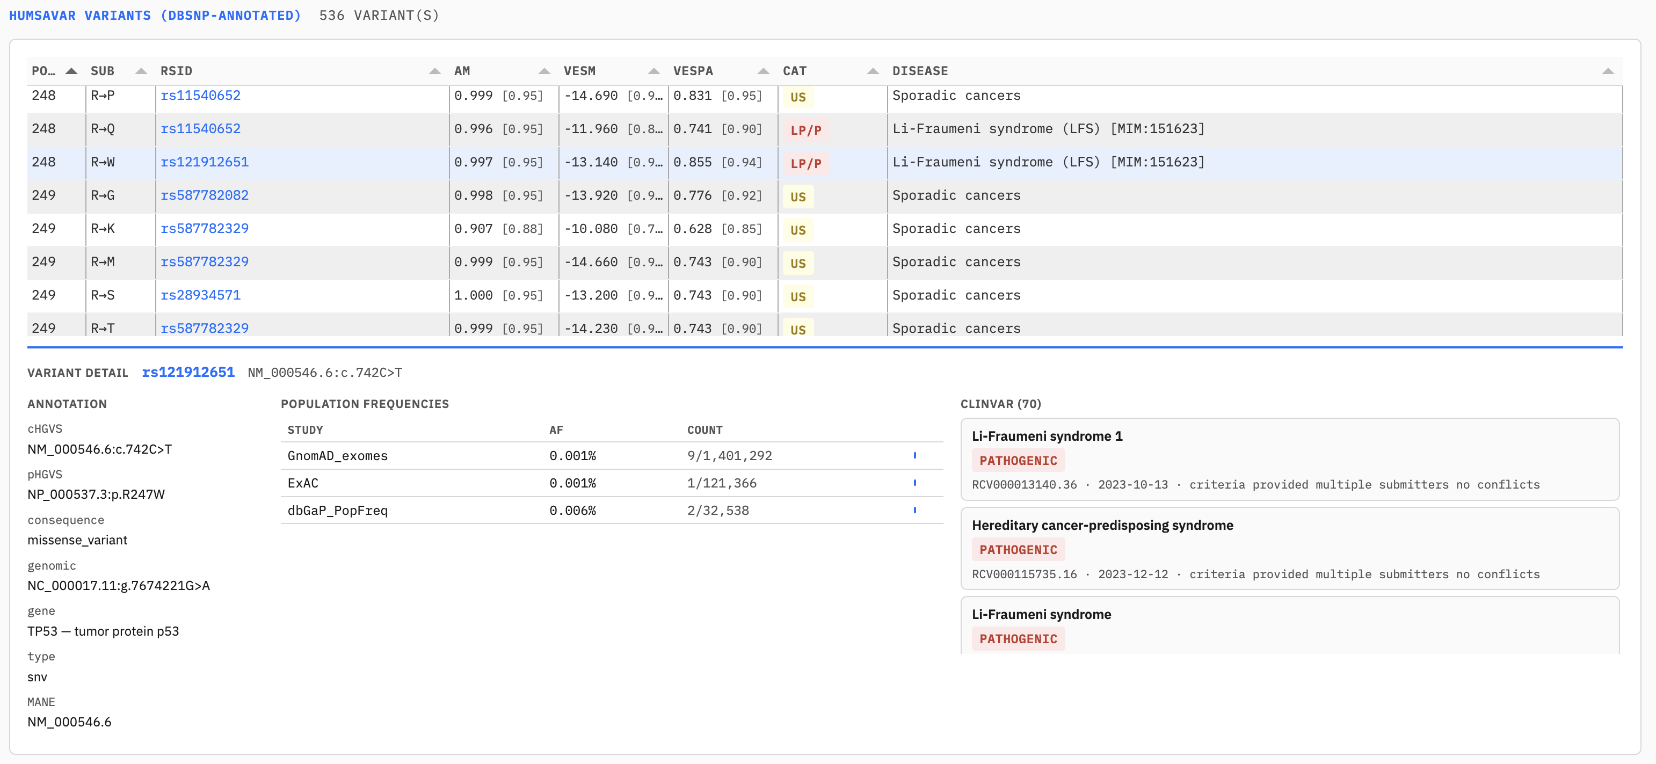Screen dimensions: 1656x764
Task: Select PATHOGENIC tag under Hereditary cancer-predisposing syndrome
Action: pos(1018,550)
